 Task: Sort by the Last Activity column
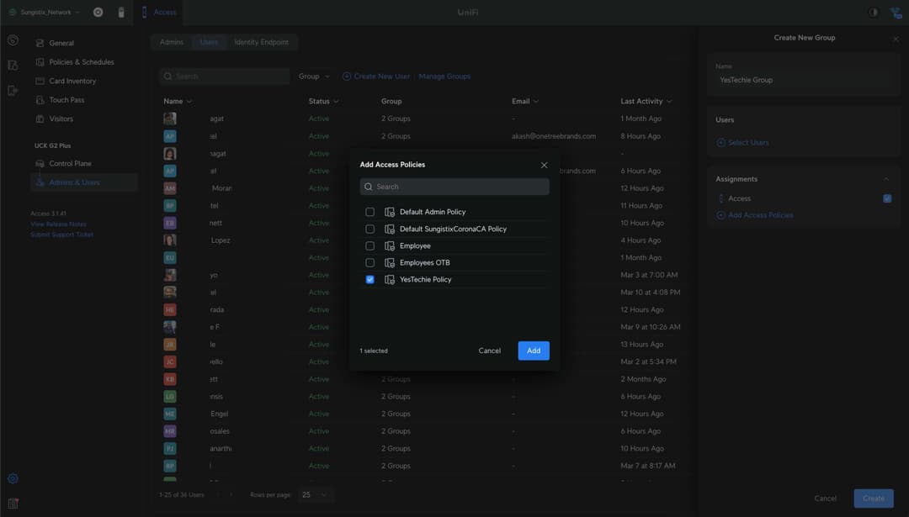[646, 102]
